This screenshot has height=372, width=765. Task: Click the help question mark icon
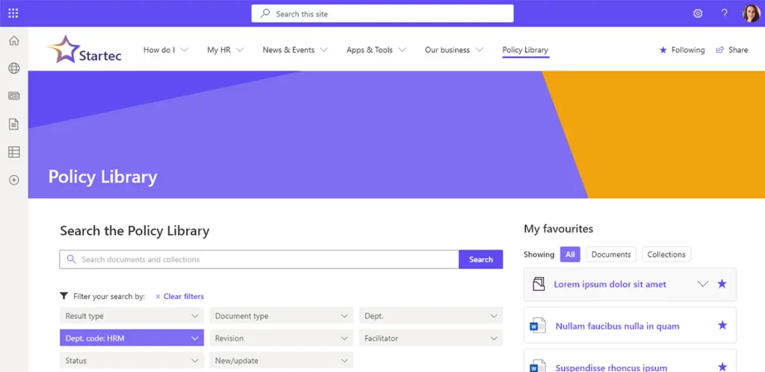tap(724, 13)
